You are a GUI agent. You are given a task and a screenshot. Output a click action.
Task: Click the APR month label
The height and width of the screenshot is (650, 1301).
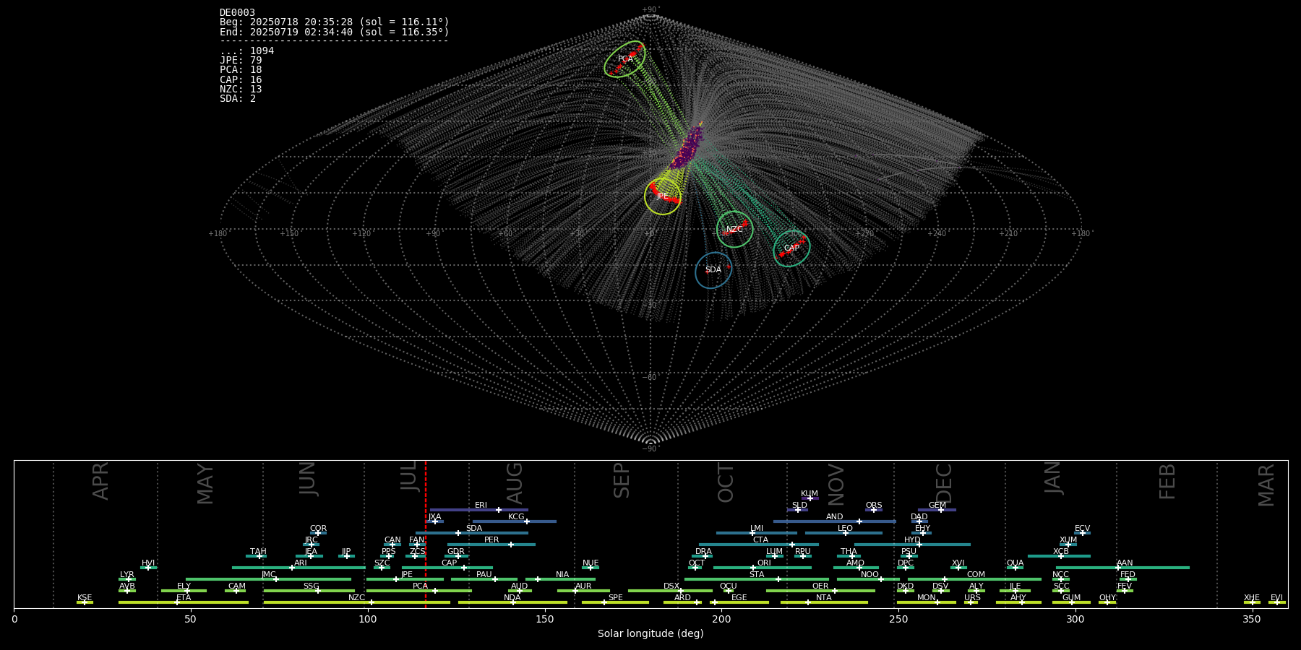[x=101, y=481]
